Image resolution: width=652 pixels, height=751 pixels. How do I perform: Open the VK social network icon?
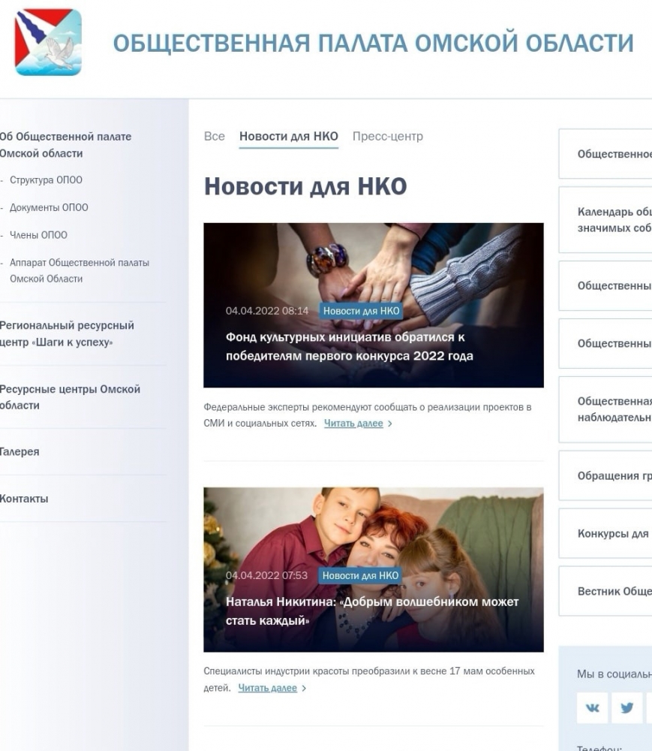coord(592,707)
